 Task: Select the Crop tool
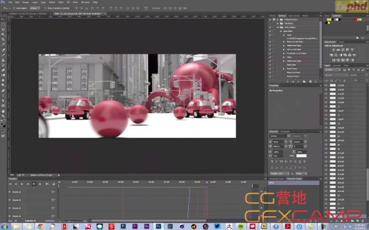[x=3, y=39]
